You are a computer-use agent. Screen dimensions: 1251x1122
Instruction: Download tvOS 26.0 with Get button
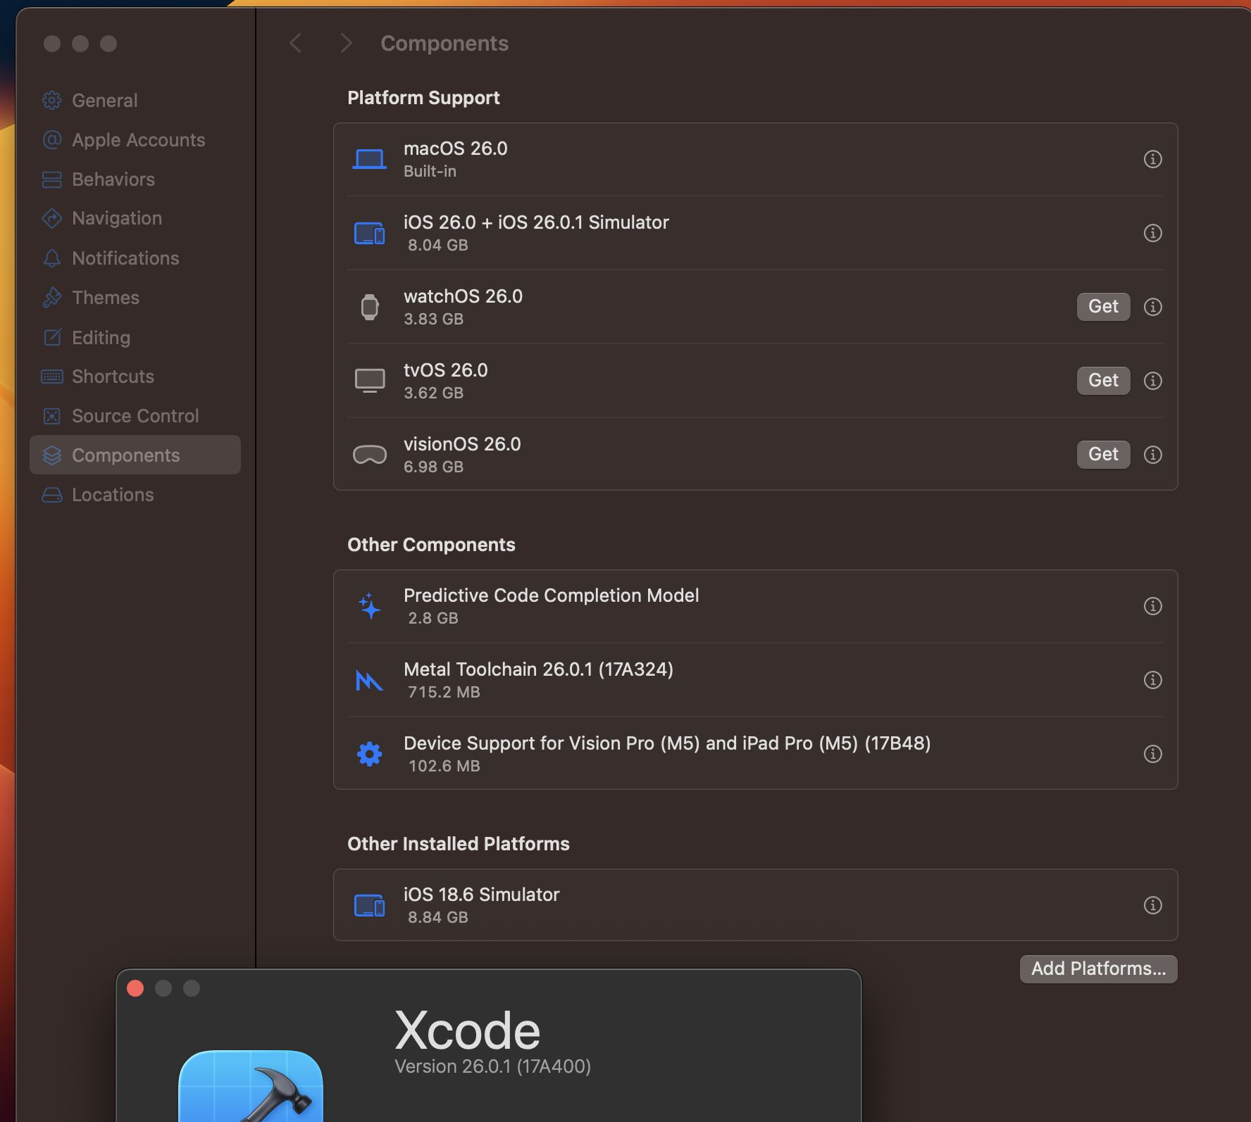(1102, 381)
